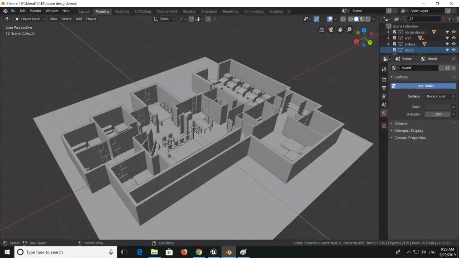Screen dimensions: 459x258
Task: Open the Object menu in viewport header
Action: coord(91,19)
